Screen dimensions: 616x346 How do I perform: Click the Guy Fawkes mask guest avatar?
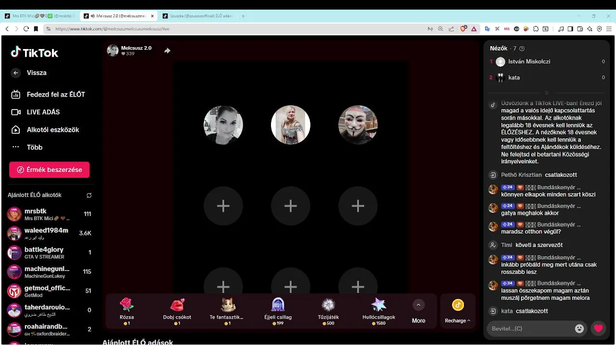[x=358, y=125]
